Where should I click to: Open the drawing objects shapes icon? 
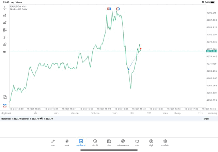coord(4,45)
